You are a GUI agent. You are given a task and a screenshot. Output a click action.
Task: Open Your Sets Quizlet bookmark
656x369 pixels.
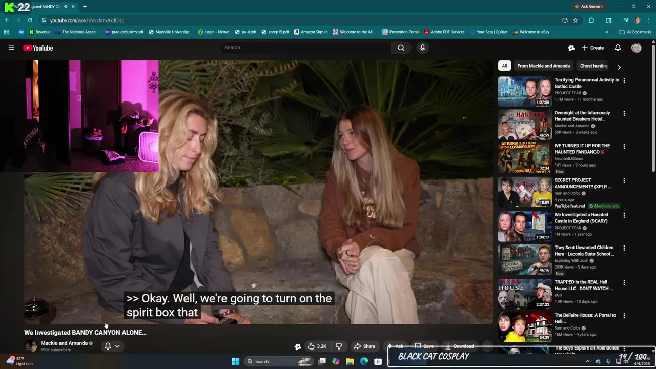click(488, 32)
